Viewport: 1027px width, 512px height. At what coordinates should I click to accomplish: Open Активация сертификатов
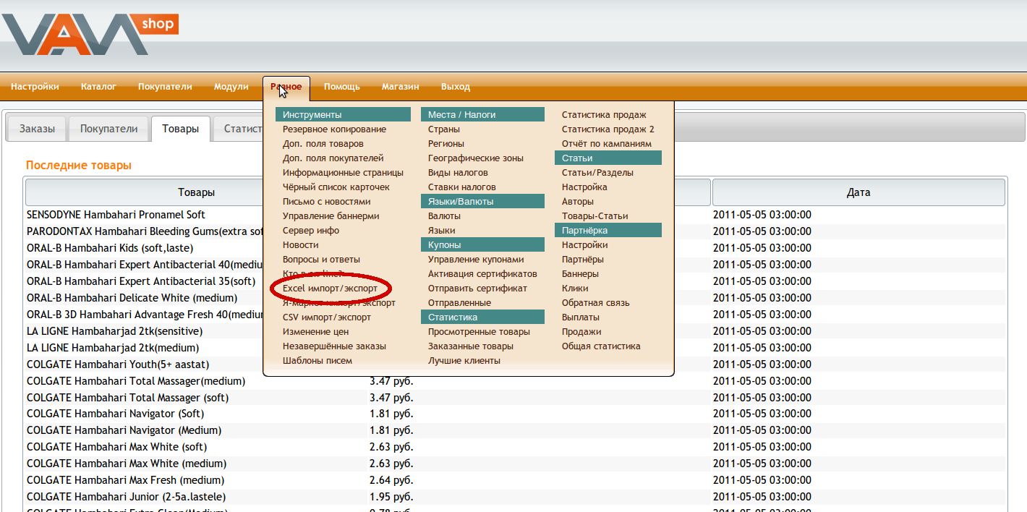coord(482,274)
